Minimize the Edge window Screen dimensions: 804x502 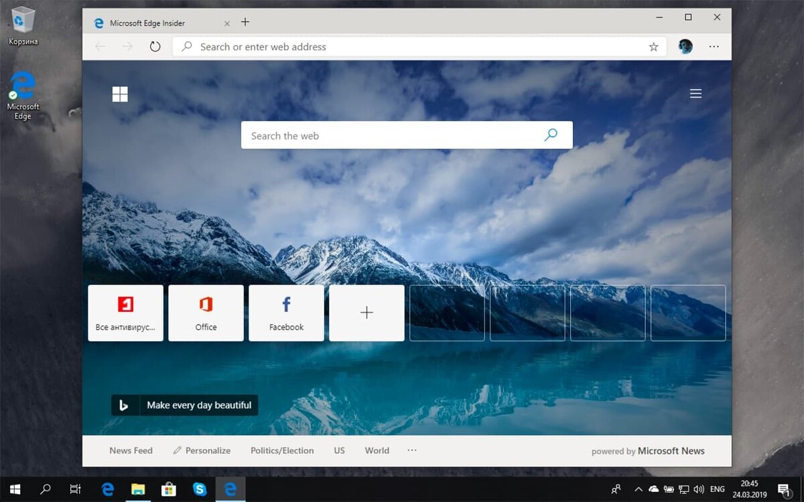pyautogui.click(x=659, y=17)
